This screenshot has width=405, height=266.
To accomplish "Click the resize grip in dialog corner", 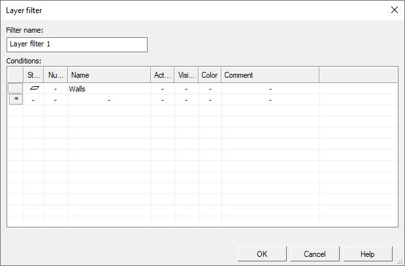I will click(x=400, y=261).
